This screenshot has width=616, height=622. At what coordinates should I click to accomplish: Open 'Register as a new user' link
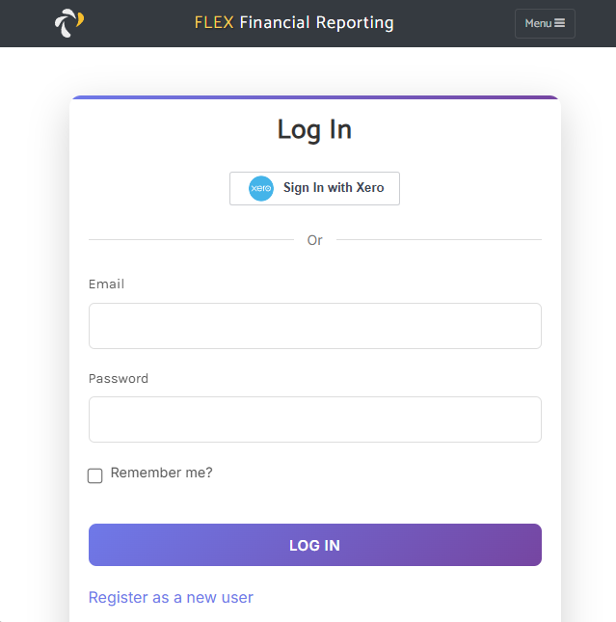[171, 597]
